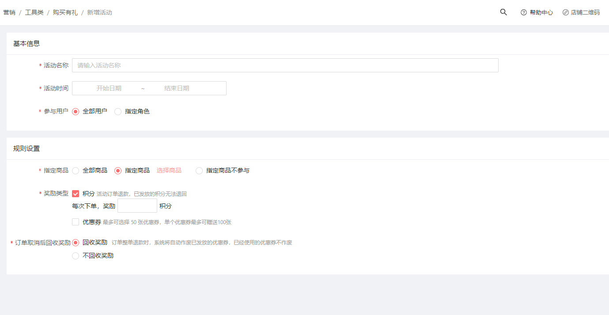Open 帮助中心 help center
Viewport: 609px width, 315px height.
point(537,12)
